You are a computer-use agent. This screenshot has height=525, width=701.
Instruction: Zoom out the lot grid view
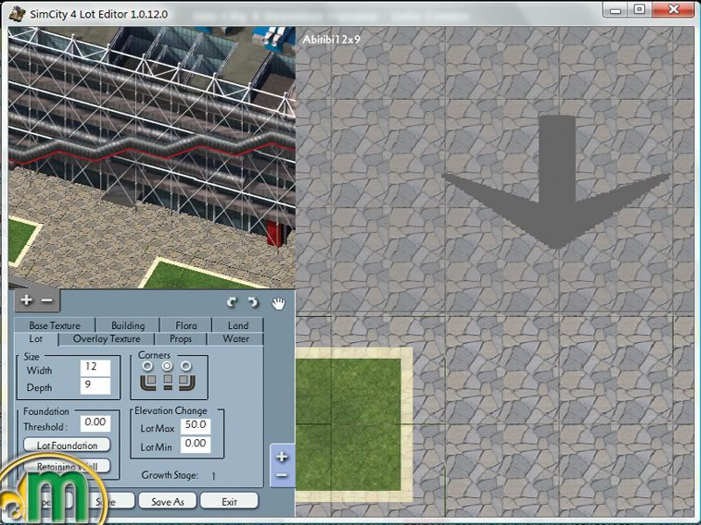click(x=281, y=475)
